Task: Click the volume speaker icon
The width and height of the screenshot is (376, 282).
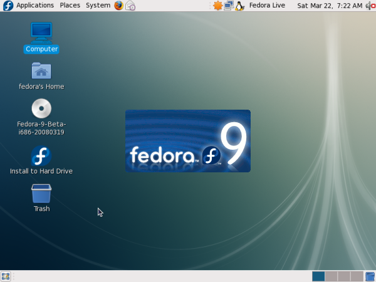Action: [x=370, y=6]
